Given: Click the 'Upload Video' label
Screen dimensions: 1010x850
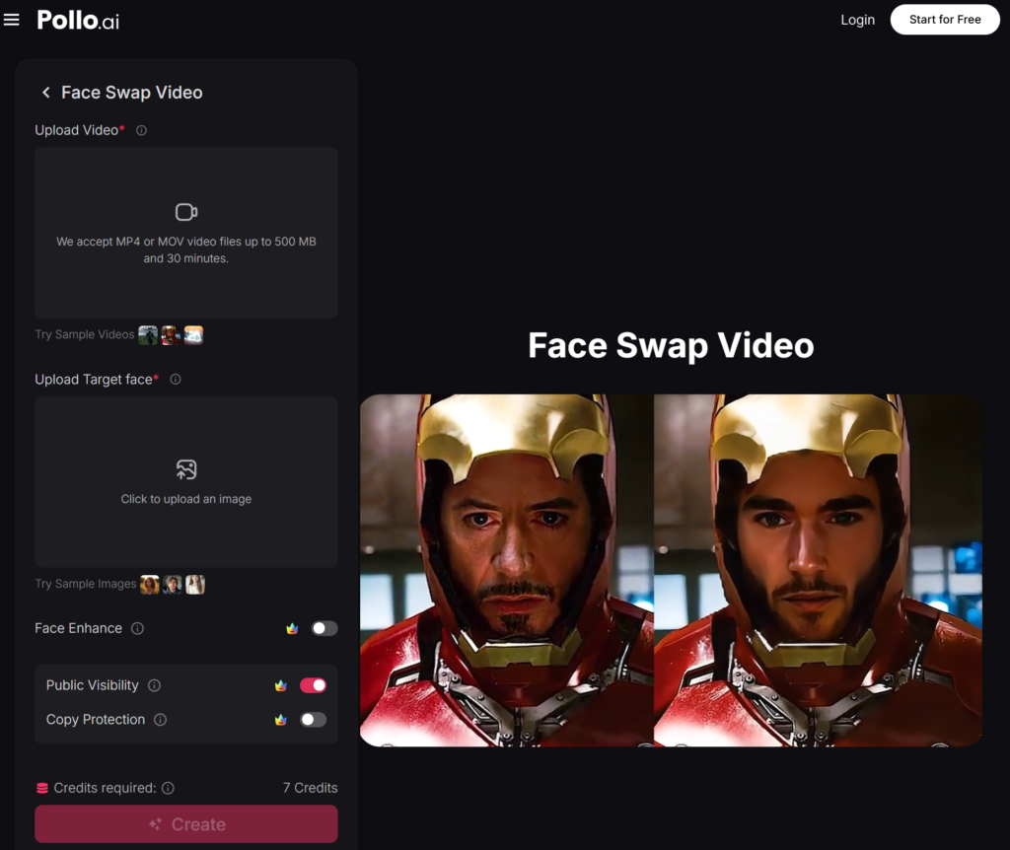Looking at the screenshot, I should coord(77,131).
